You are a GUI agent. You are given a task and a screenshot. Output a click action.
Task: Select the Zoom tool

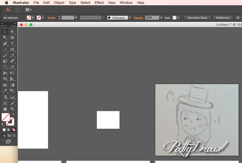click(x=13, y=109)
